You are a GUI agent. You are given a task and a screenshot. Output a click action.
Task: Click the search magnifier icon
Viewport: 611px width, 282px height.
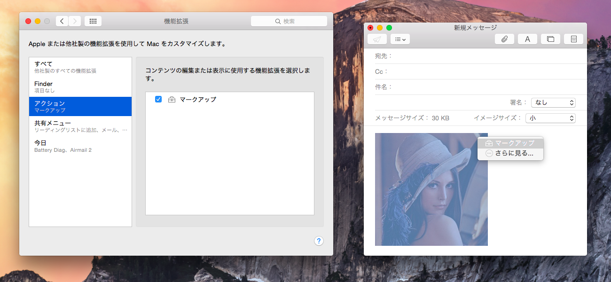pos(277,21)
